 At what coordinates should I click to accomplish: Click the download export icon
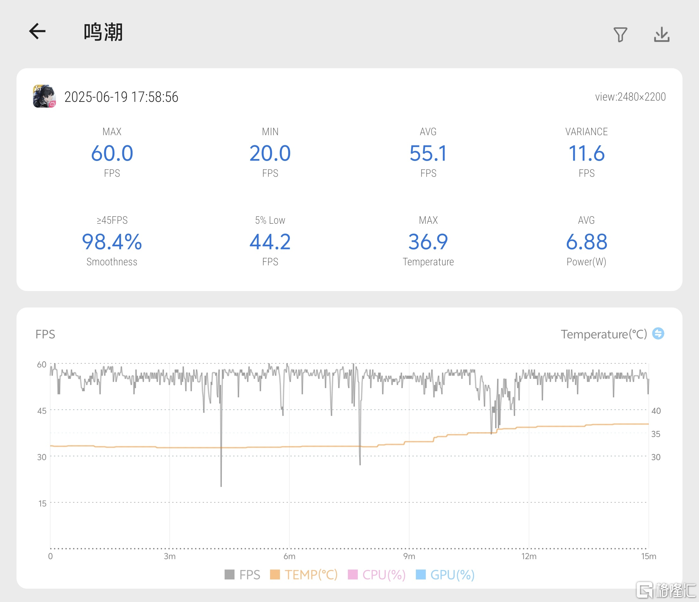click(662, 35)
